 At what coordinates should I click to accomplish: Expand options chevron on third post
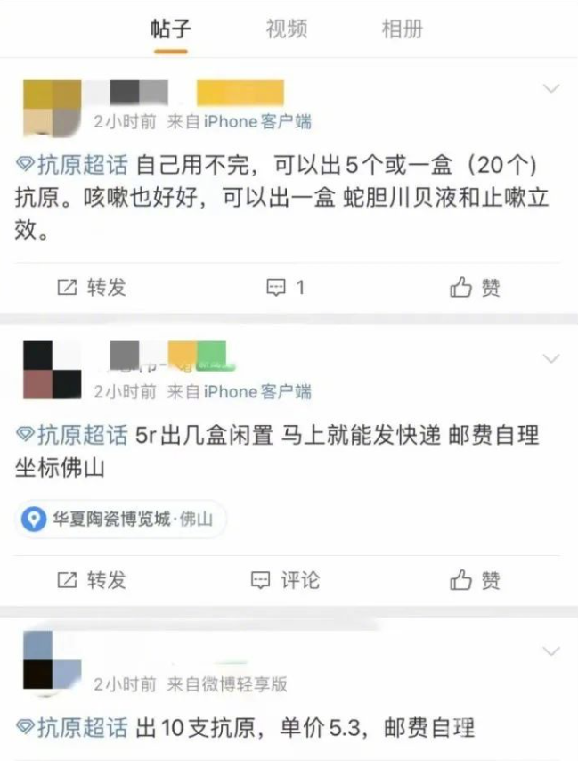tap(551, 651)
